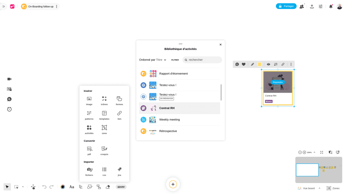Toggle fullscreen mode near zoom controls
346x194 pixels.
click(322, 152)
